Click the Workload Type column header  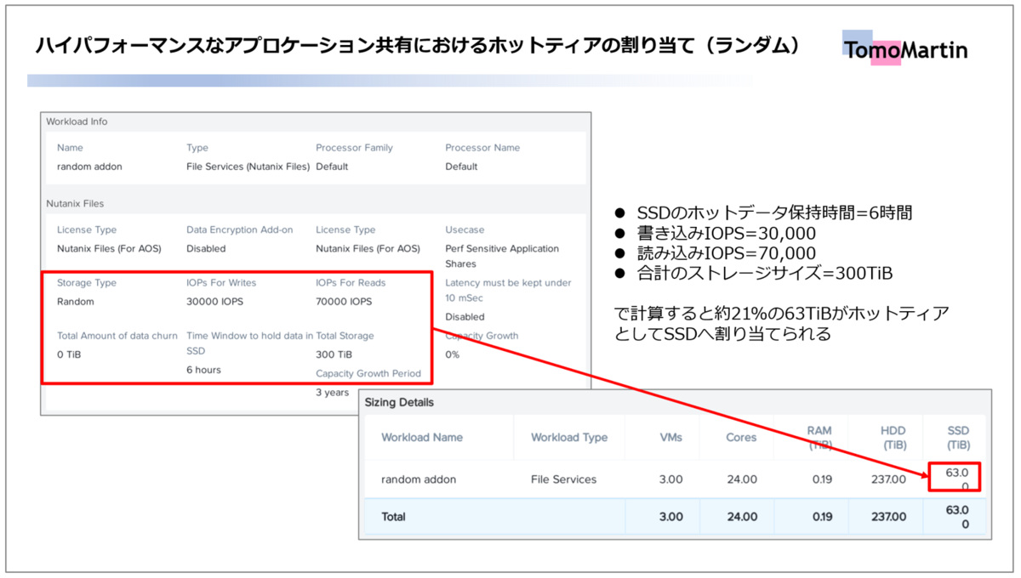569,438
